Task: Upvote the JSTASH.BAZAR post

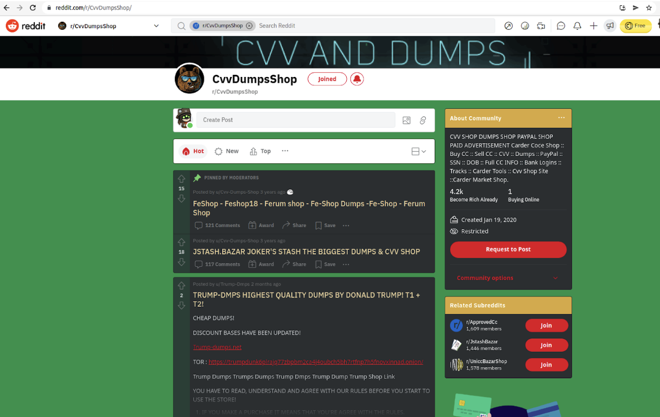Action: (181, 242)
